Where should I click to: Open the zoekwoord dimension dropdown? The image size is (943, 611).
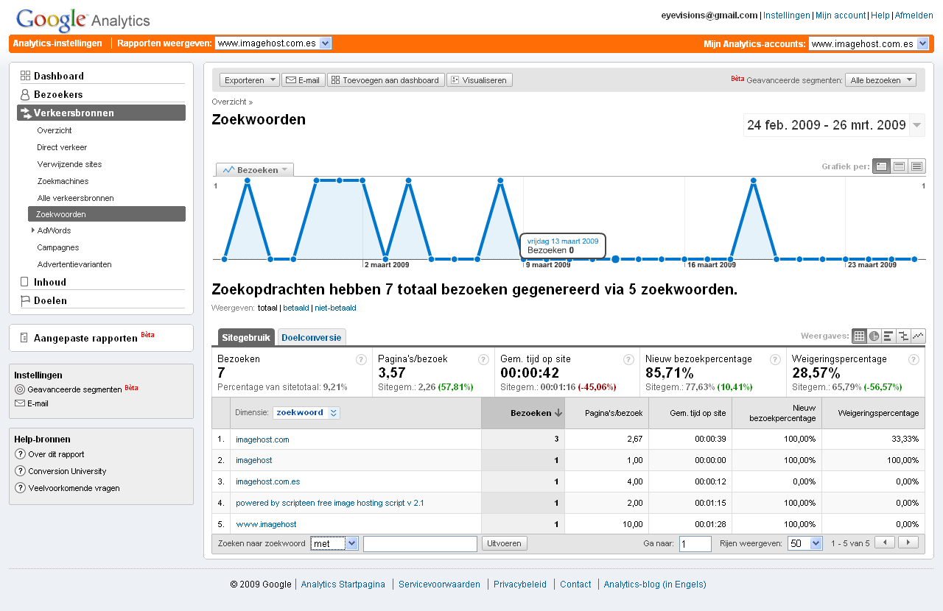[x=306, y=413]
